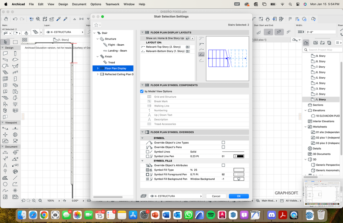Open Spotify from the dock
The height and width of the screenshot is (223, 343).
[x=211, y=215]
